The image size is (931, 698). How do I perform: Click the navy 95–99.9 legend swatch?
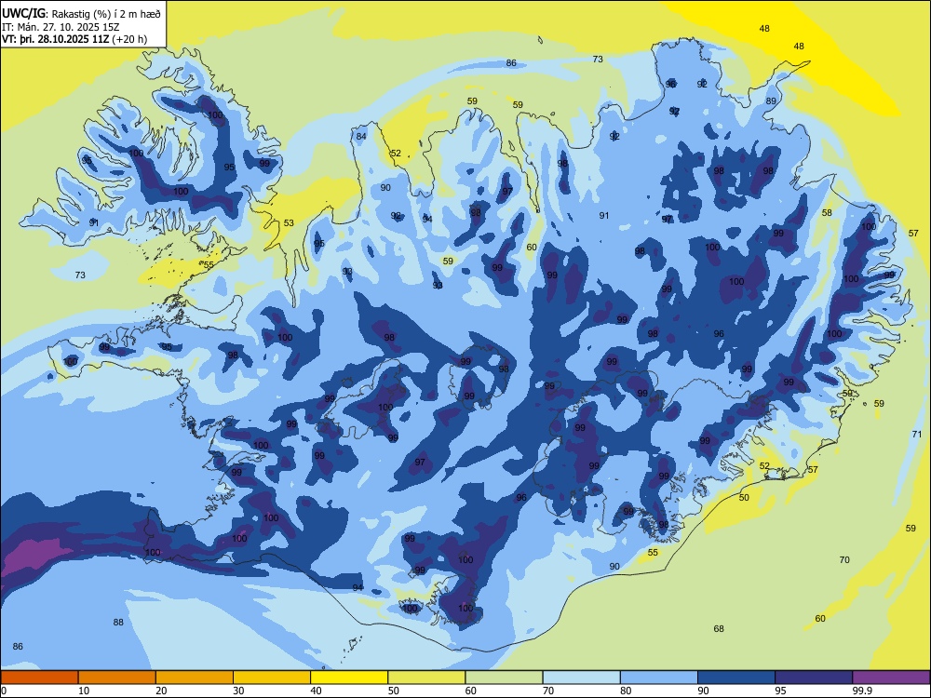point(814,678)
